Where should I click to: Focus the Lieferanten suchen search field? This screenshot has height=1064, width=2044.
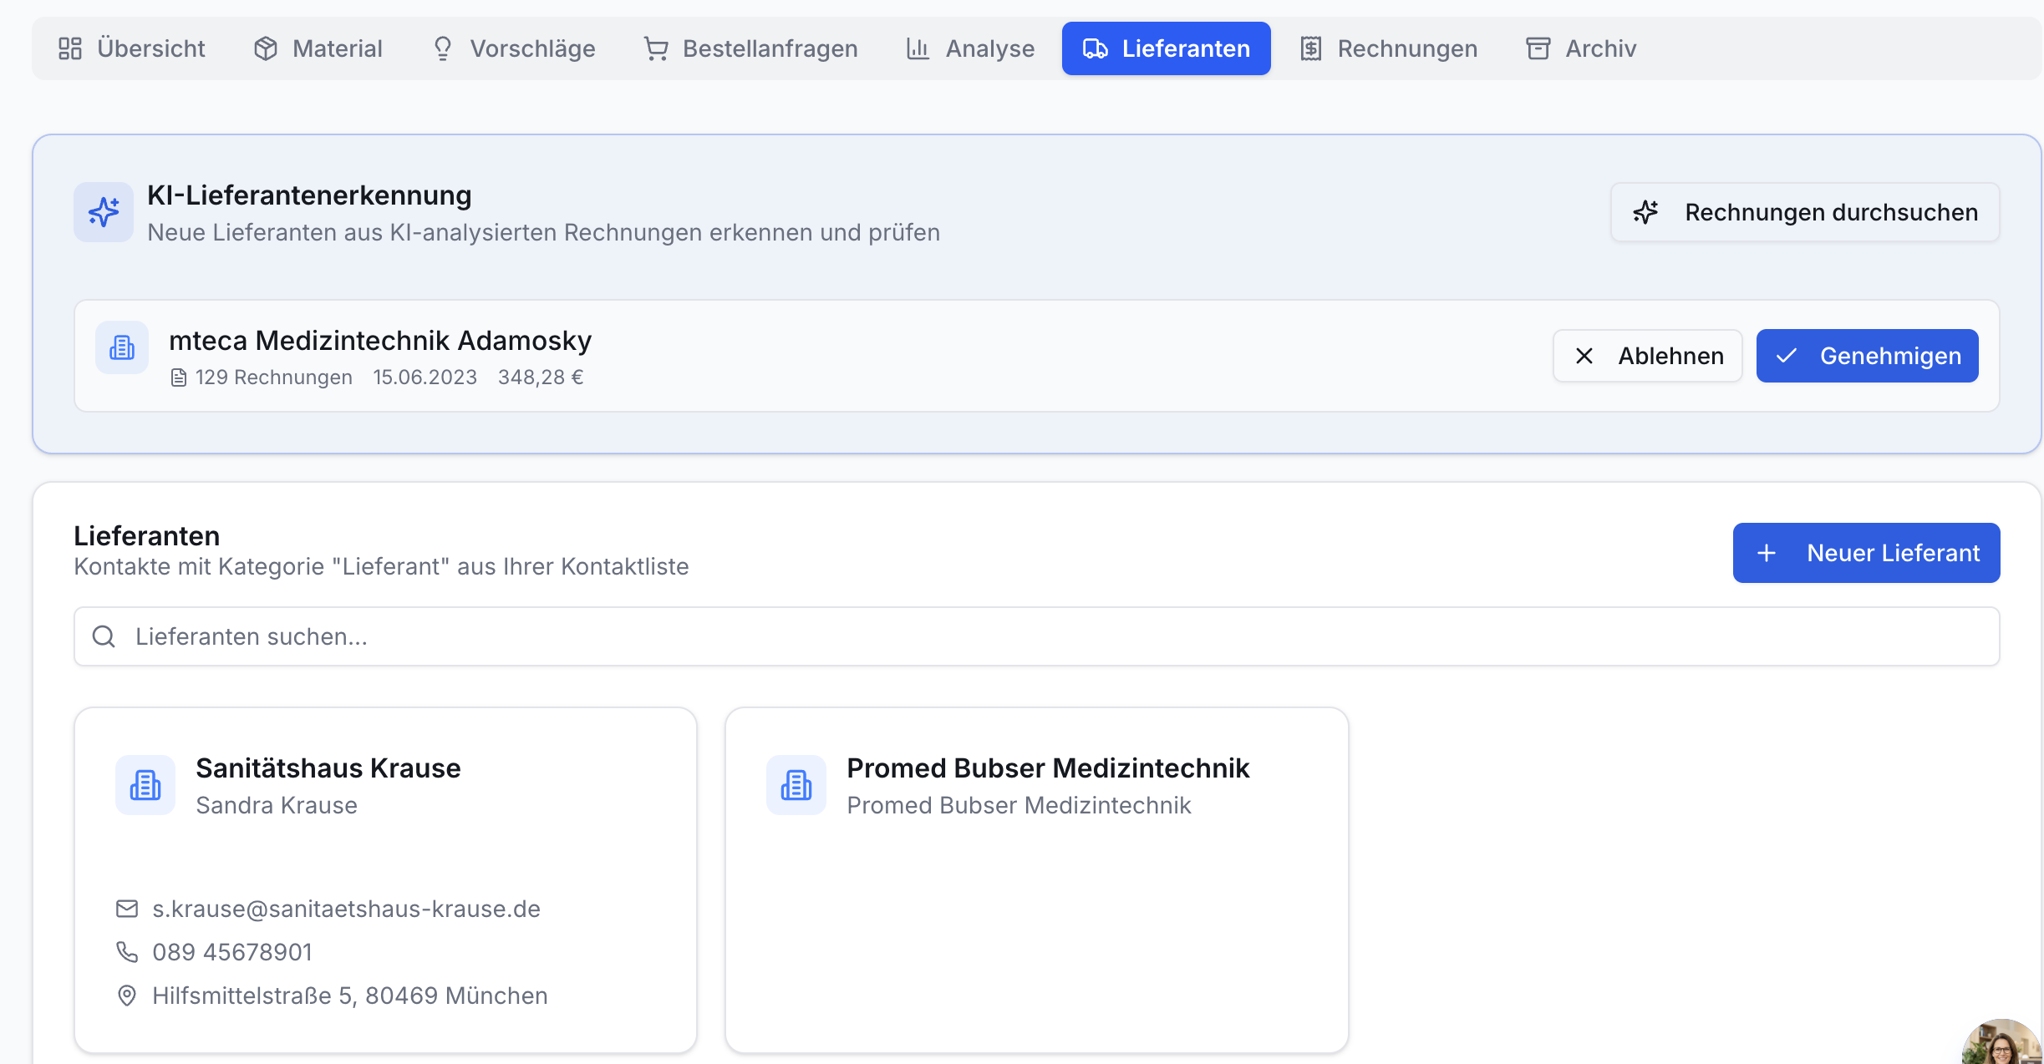pos(1036,636)
